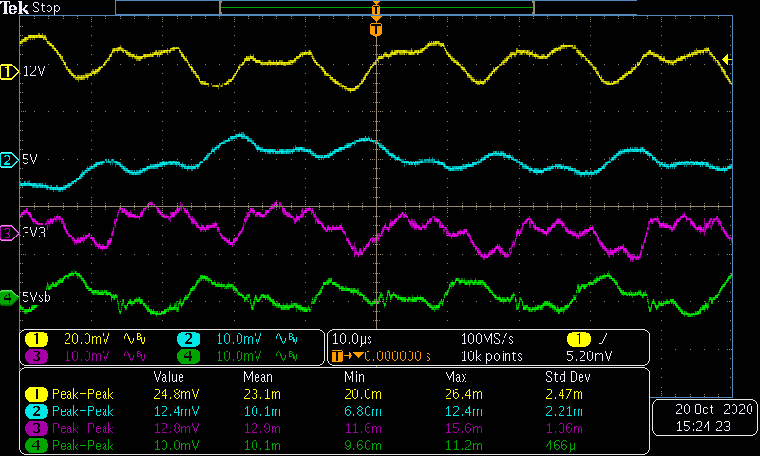Click the channel 4 ground marker labeled 5Vsb
Screen dimensions: 760x456
(x=9, y=297)
